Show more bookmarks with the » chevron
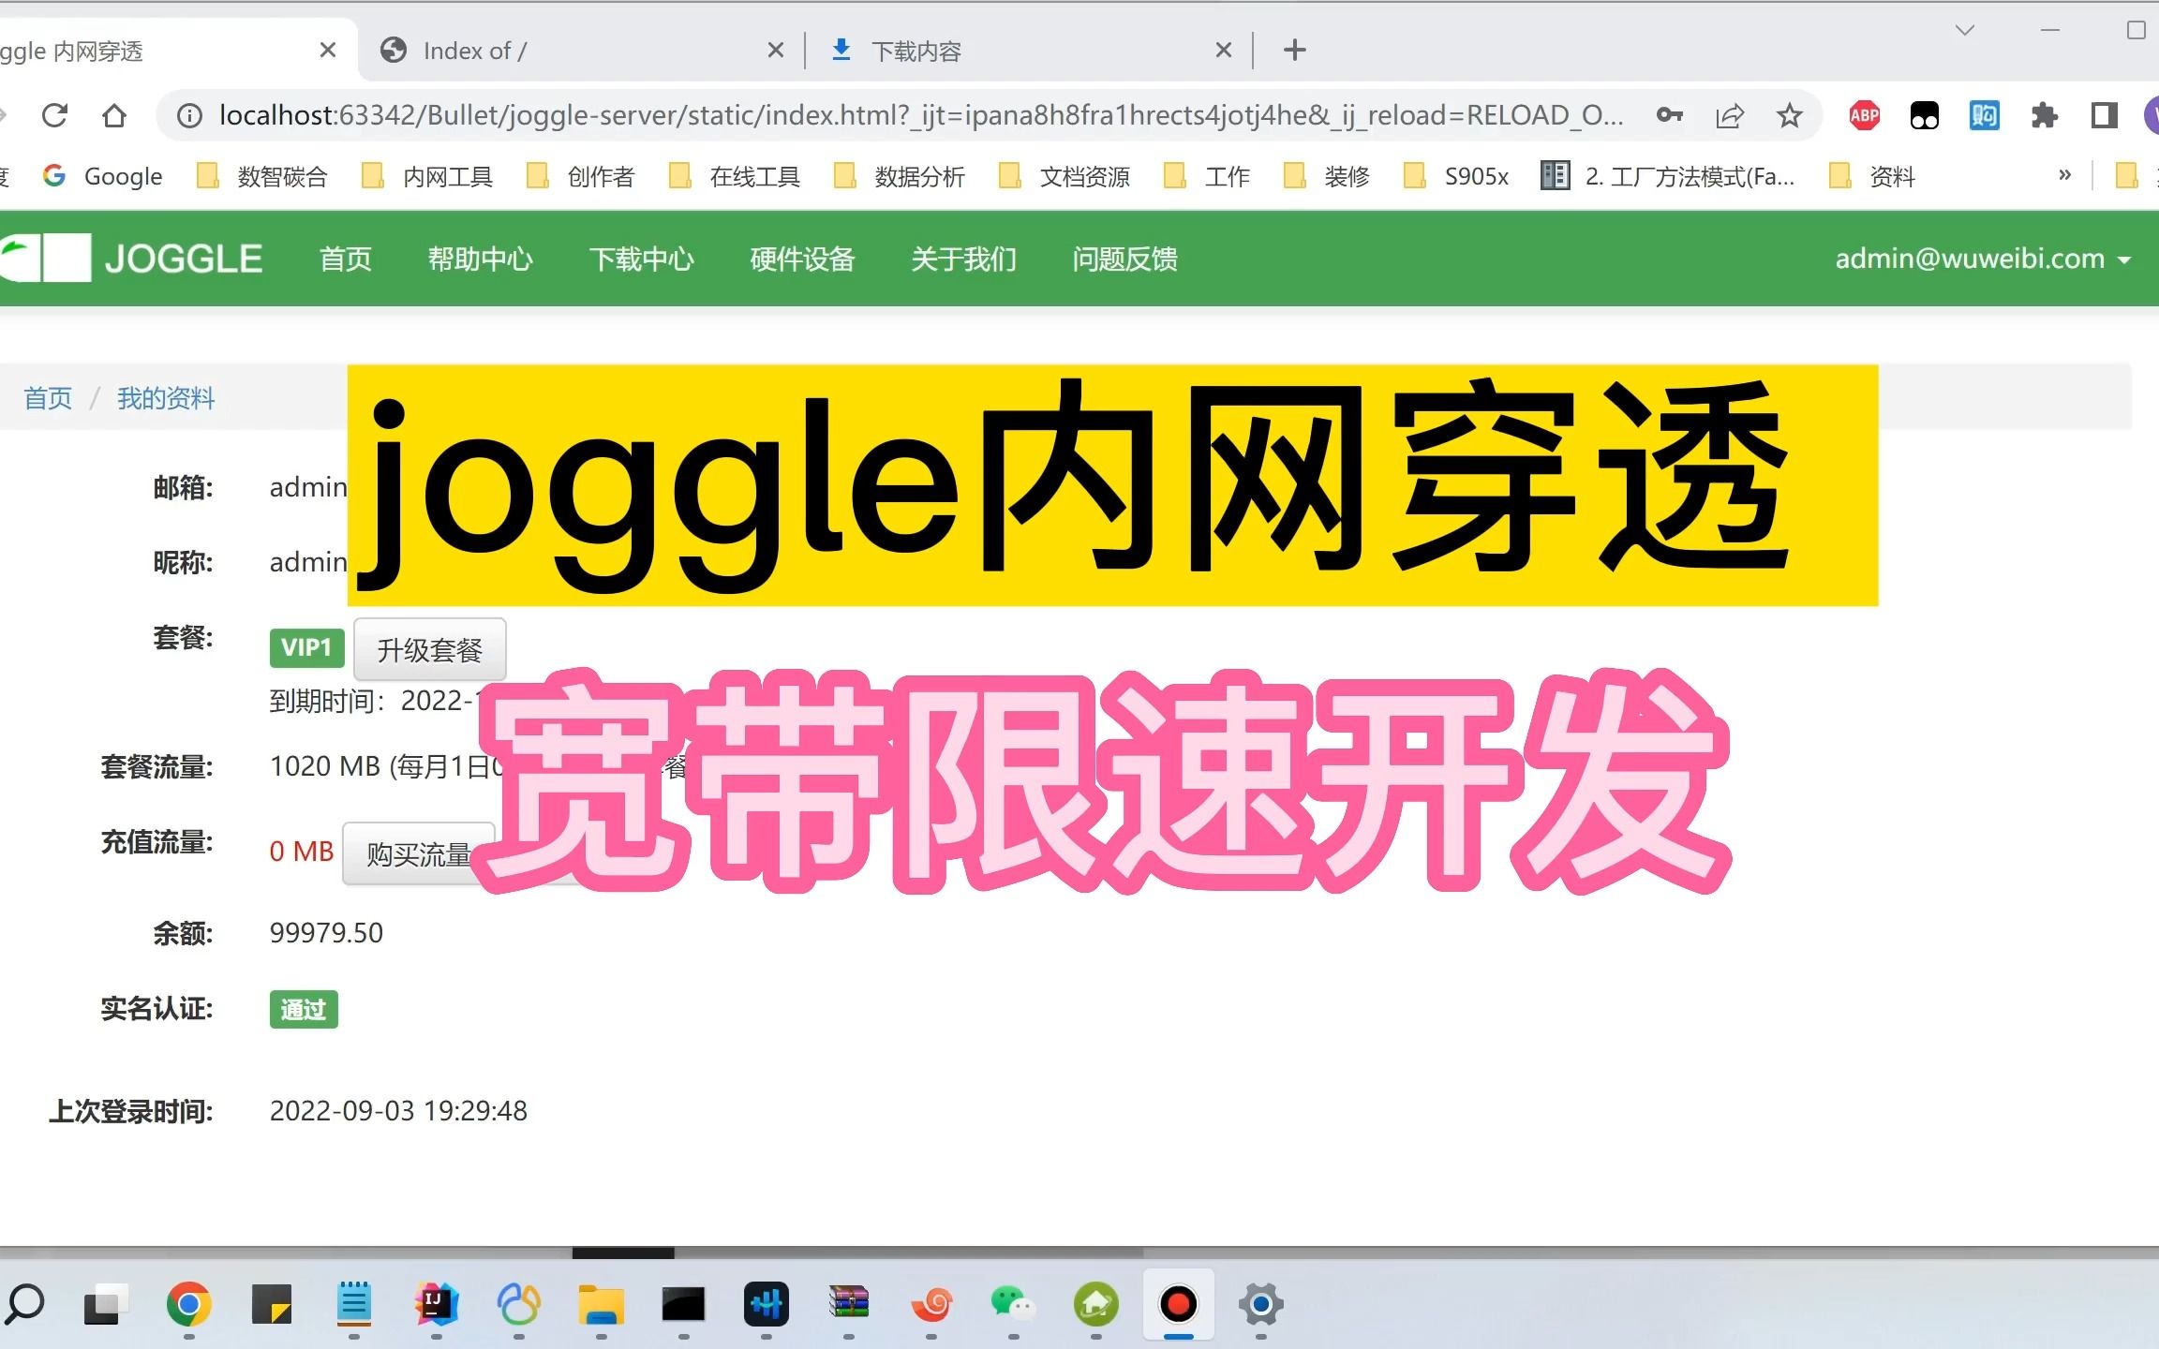 pyautogui.click(x=2064, y=175)
